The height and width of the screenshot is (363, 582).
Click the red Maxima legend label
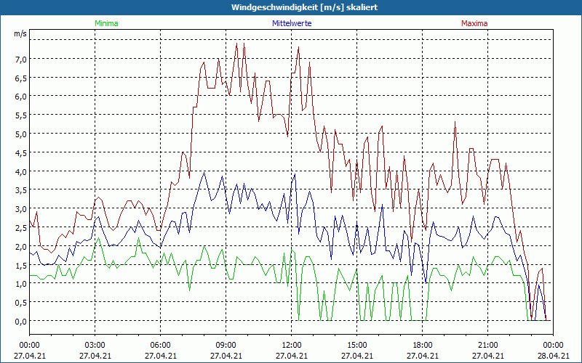point(474,23)
